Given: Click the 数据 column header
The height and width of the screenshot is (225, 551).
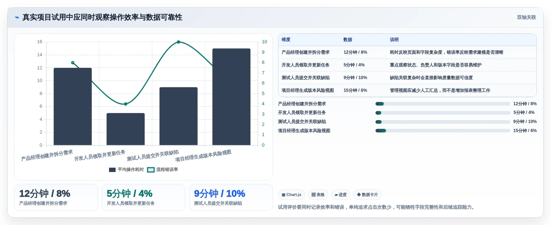Looking at the screenshot, I should pos(348,40).
